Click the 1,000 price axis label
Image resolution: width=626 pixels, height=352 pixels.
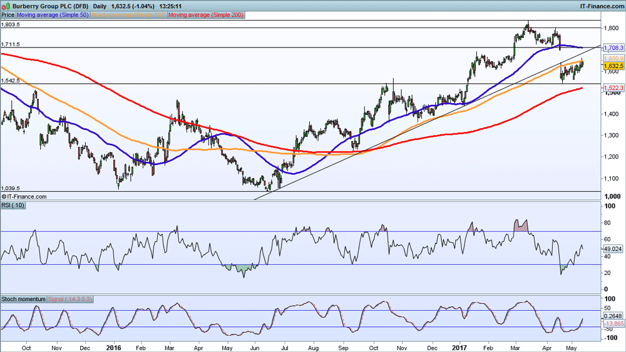coord(612,196)
